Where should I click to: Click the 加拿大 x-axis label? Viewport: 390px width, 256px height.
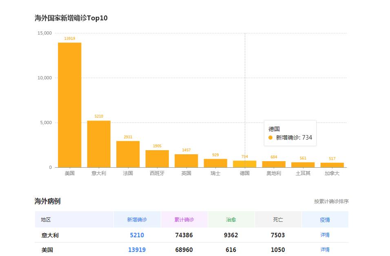coord(332,173)
